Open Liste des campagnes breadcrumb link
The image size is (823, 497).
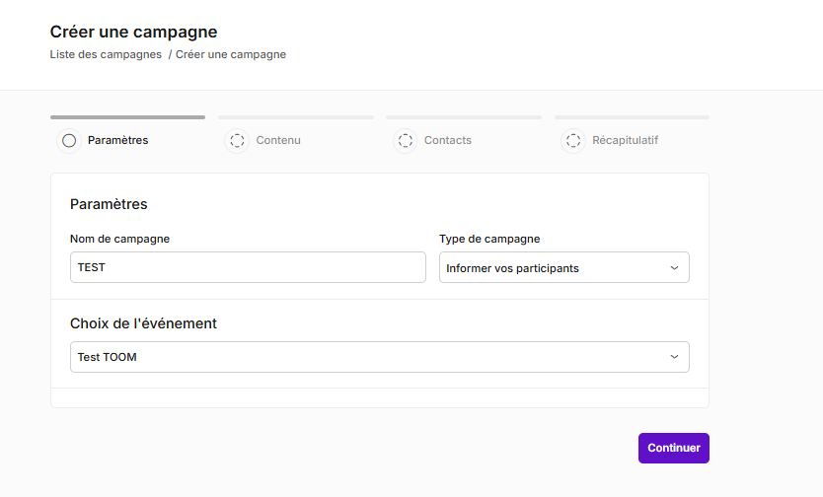[106, 54]
